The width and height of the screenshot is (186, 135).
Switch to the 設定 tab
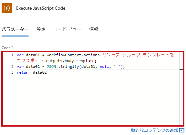(41, 29)
